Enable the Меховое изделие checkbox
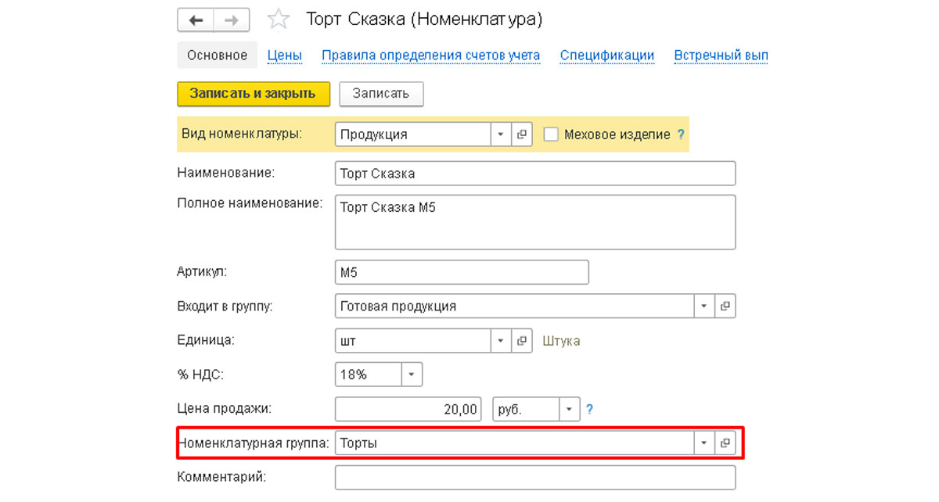Screen dimensions: 939x502 pyautogui.click(x=551, y=134)
